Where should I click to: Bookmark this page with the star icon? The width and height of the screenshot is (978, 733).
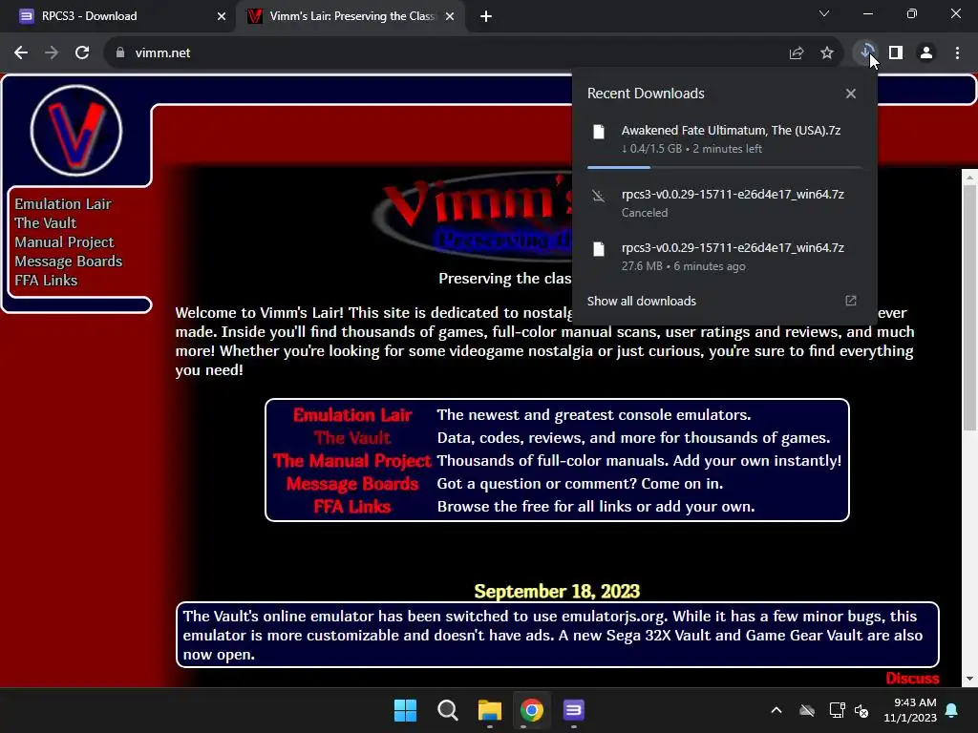827,53
